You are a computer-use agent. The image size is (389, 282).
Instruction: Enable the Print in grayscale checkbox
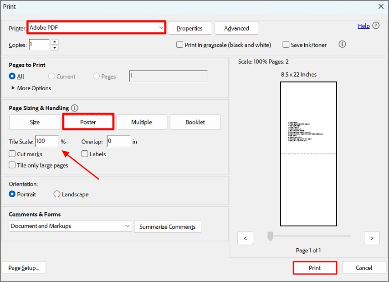click(x=180, y=44)
